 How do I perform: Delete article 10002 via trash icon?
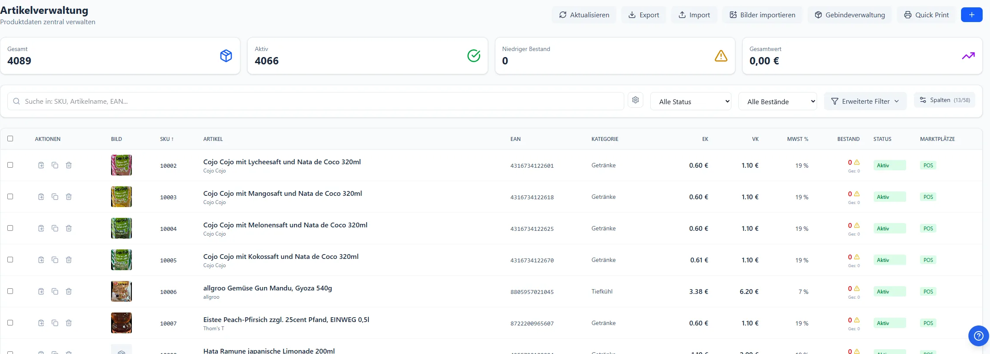(69, 165)
